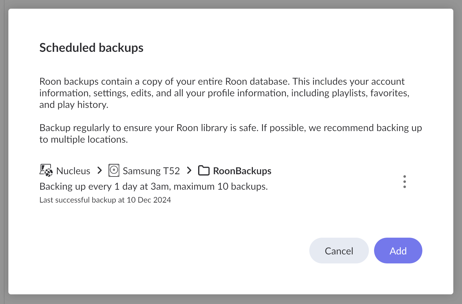Image resolution: width=462 pixels, height=304 pixels.
Task: Click 'Last successful backup at 10 Dec 2024'
Action: coord(105,200)
